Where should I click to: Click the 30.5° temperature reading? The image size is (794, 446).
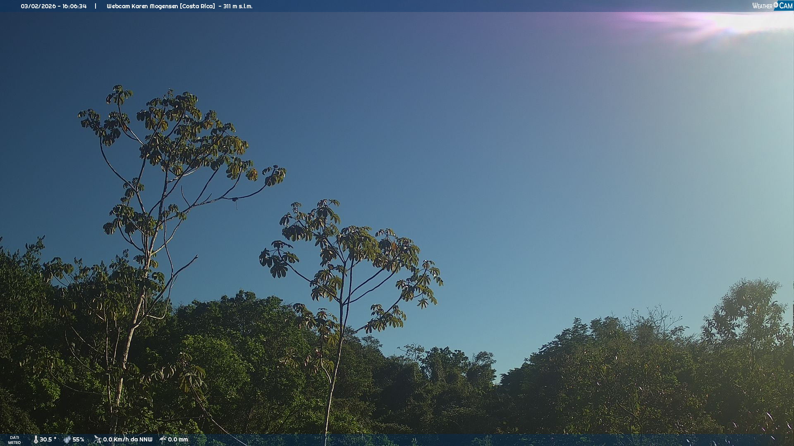[x=48, y=440]
